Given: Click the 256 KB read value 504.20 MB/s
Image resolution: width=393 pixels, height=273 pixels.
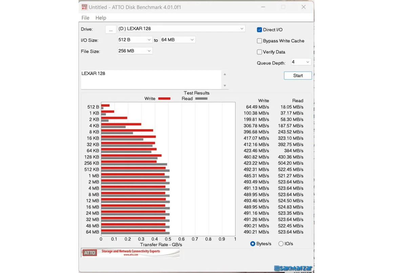Looking at the screenshot, I should coord(290,163).
